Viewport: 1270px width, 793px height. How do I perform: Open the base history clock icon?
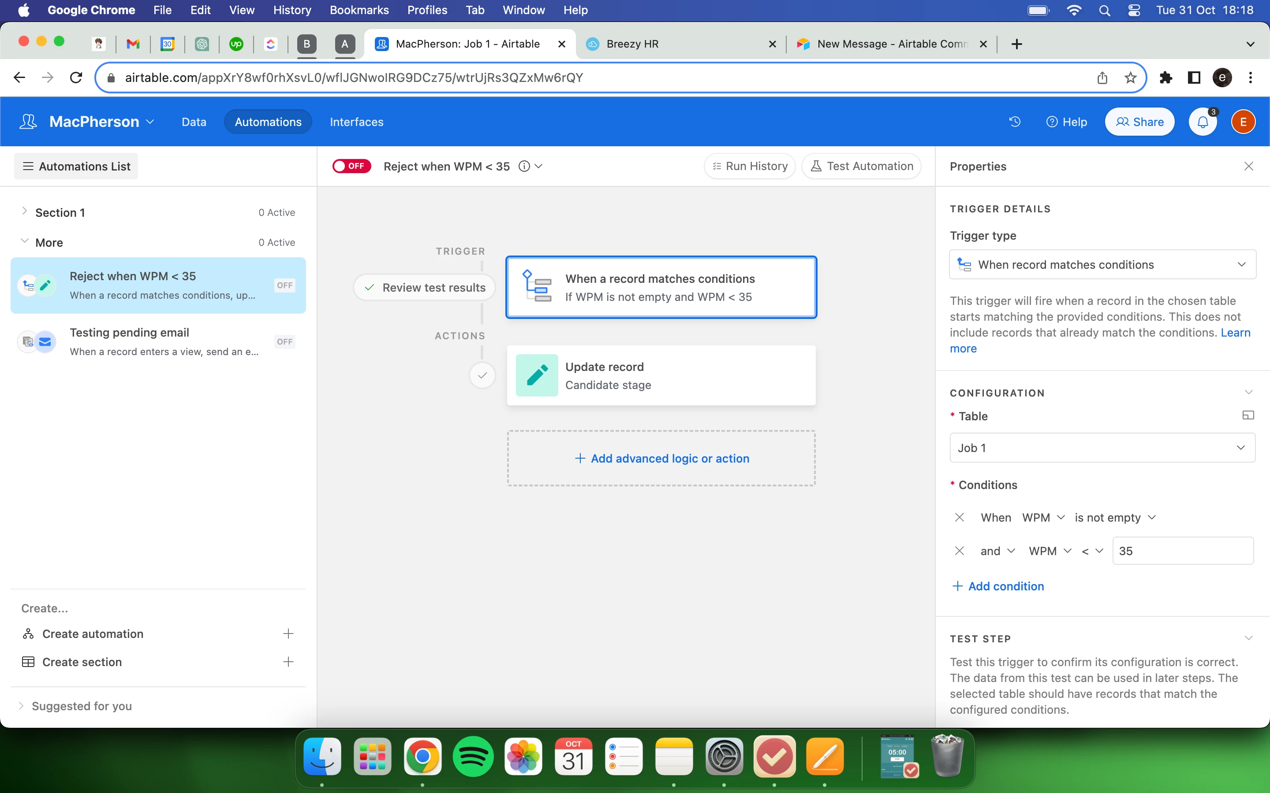[1014, 122]
